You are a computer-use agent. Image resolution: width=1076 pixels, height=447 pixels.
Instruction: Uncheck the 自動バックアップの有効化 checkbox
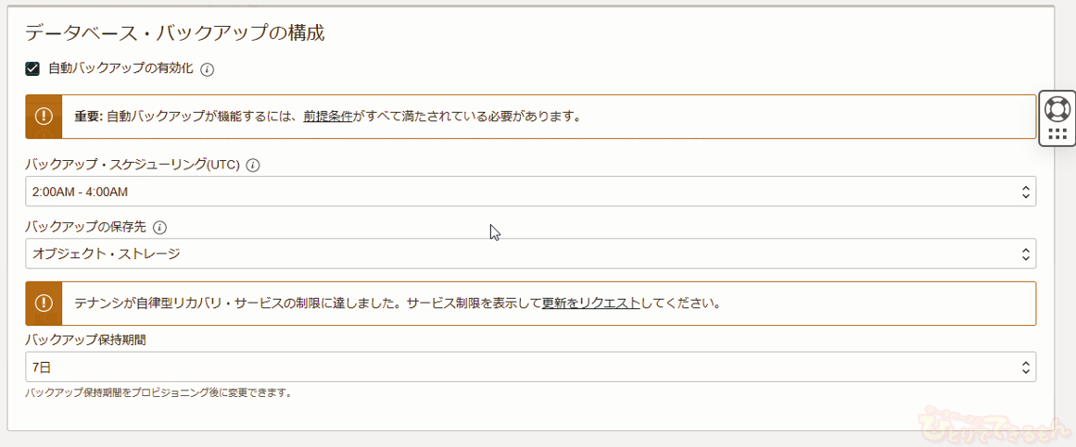click(32, 68)
